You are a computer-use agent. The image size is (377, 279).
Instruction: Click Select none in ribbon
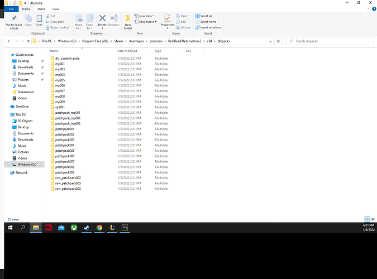[206, 22]
